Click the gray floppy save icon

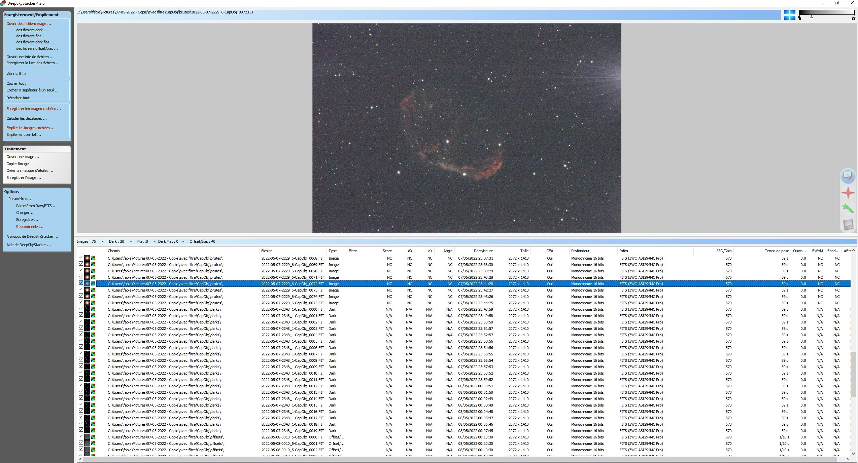(x=848, y=225)
